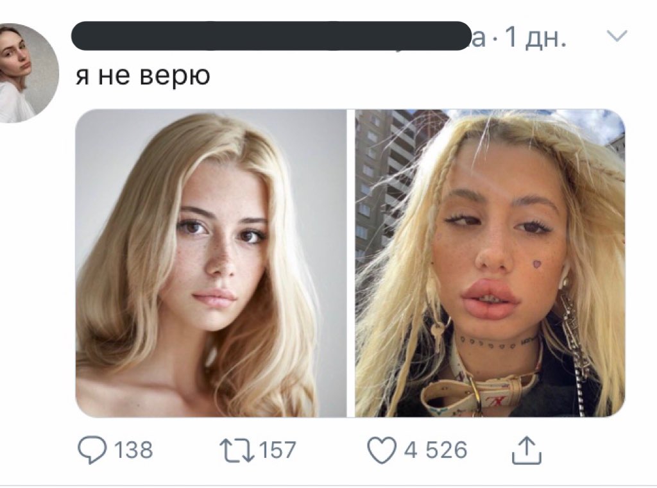
Task: Click the gray divider line under the tweet
Action: (328, 486)
